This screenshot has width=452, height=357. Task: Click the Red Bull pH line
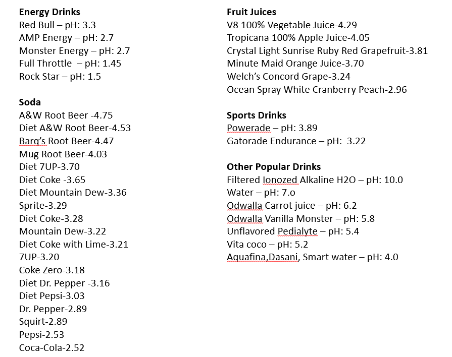pos(58,25)
